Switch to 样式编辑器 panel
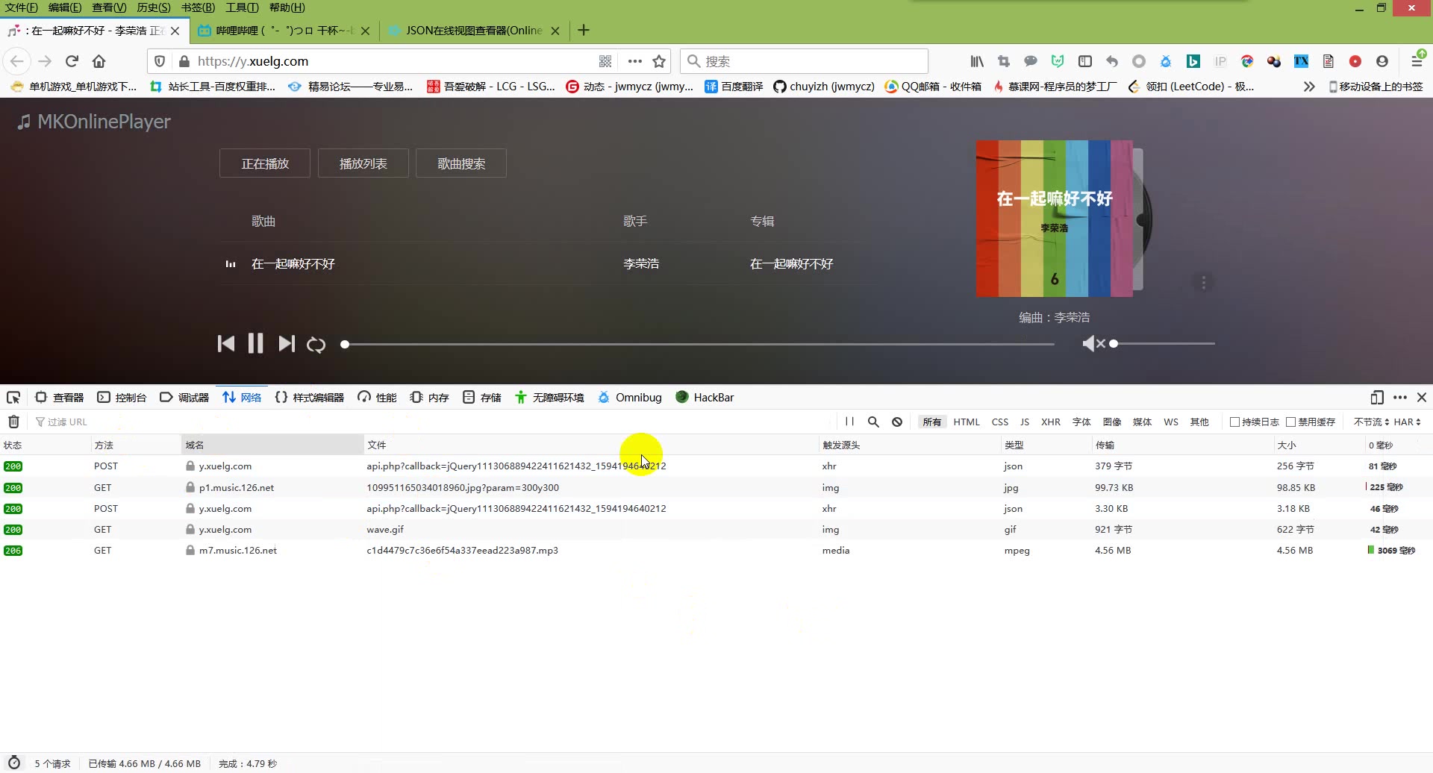This screenshot has height=773, width=1433. pyautogui.click(x=309, y=397)
